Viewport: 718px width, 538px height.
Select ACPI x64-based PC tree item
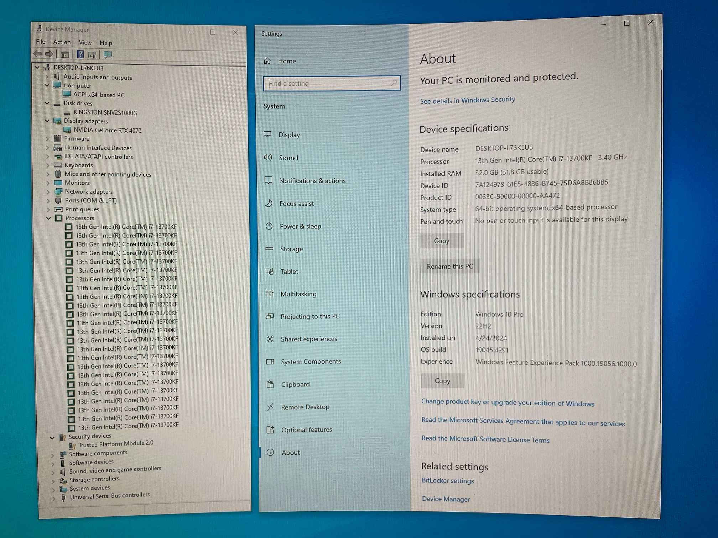(x=99, y=95)
